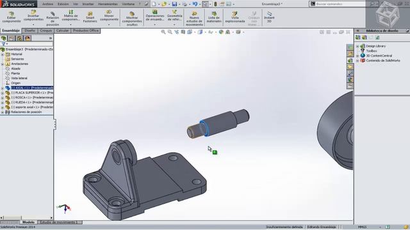
Task: Click Zoom to area magnifier icon
Action: [x=170, y=32]
